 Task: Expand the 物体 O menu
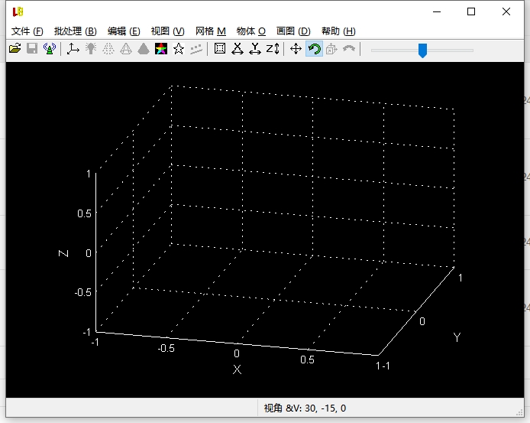(x=250, y=31)
